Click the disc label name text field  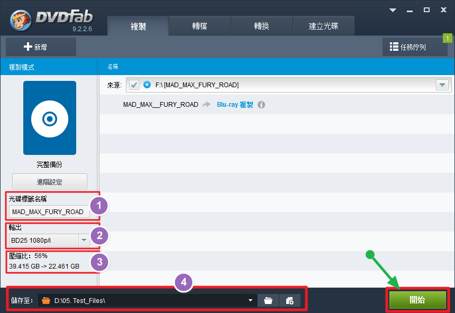(49, 211)
